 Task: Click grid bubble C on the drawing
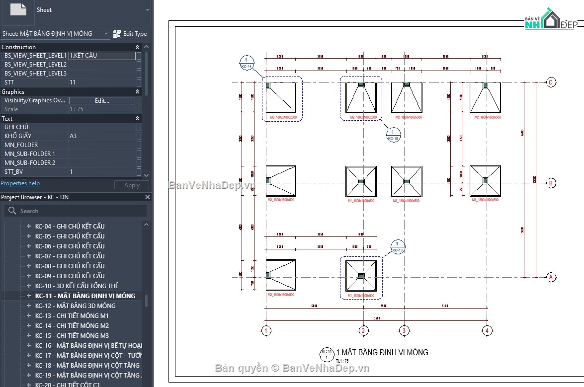point(551,82)
